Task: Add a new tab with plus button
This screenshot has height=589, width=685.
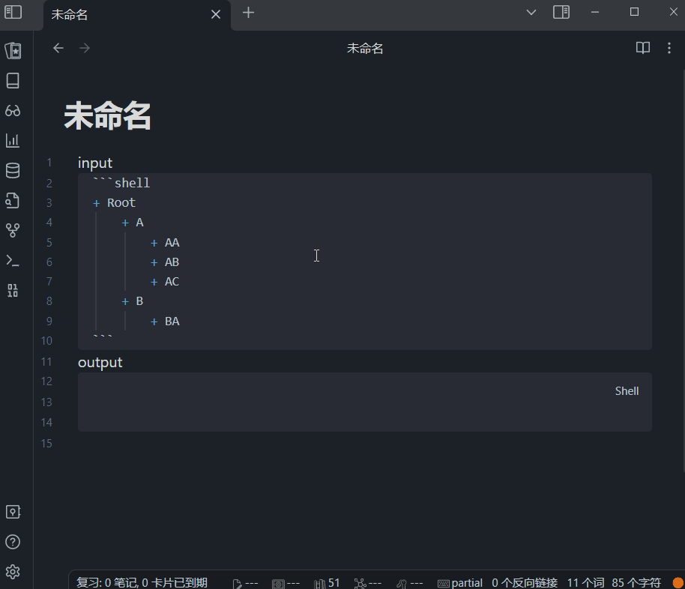Action: pyautogui.click(x=248, y=12)
